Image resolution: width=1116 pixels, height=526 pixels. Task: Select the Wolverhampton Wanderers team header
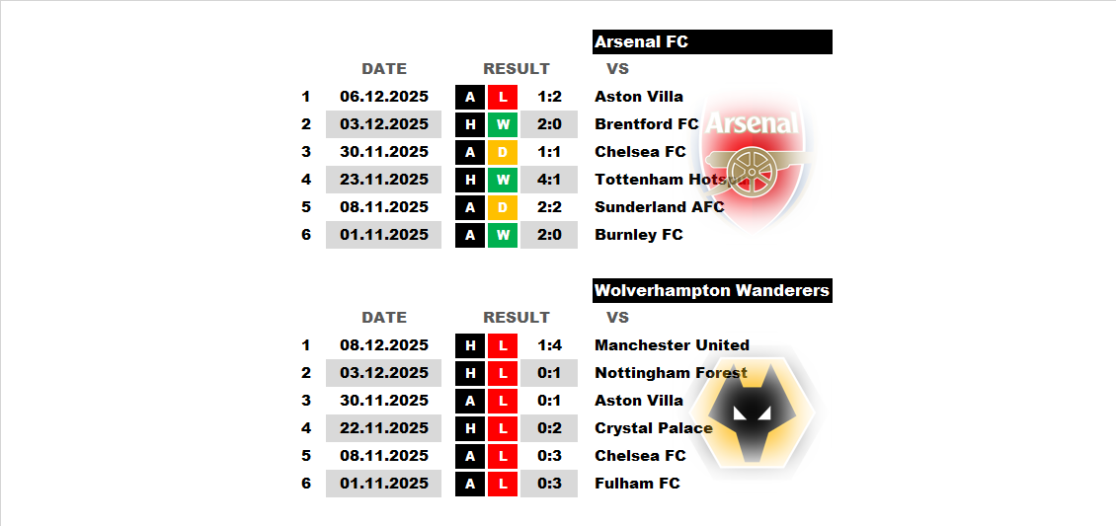click(712, 290)
